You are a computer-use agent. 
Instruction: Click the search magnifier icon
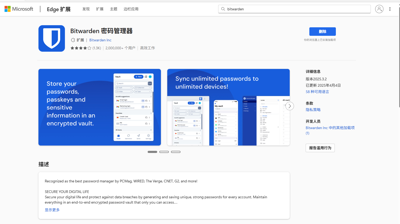click(223, 9)
